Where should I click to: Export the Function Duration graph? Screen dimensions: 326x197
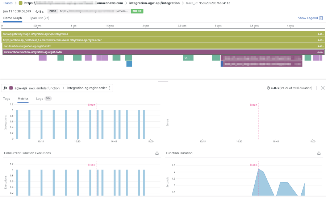[x=319, y=153]
